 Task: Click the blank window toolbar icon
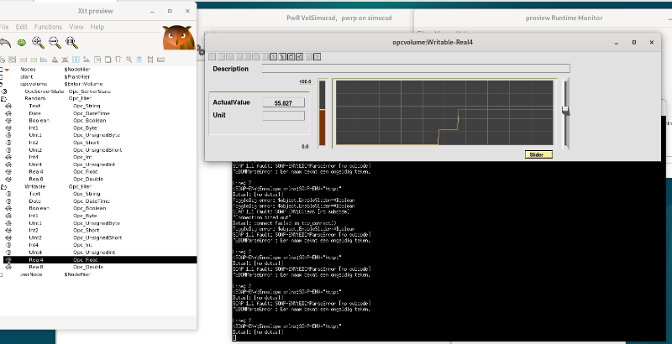click(x=108, y=60)
